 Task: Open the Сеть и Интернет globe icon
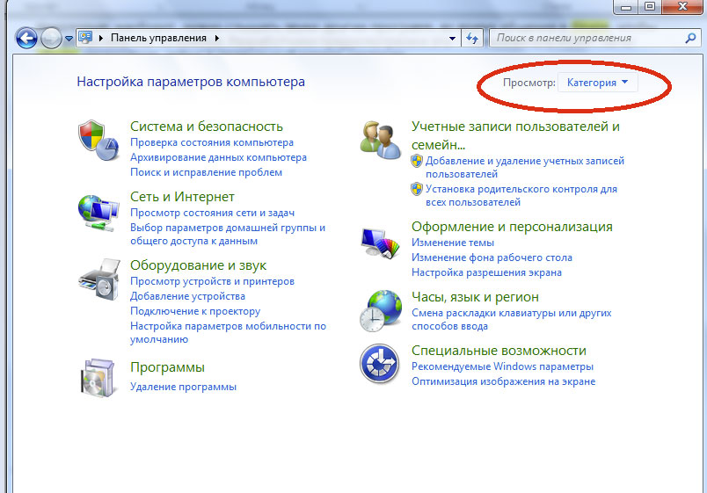pyautogui.click(x=98, y=210)
